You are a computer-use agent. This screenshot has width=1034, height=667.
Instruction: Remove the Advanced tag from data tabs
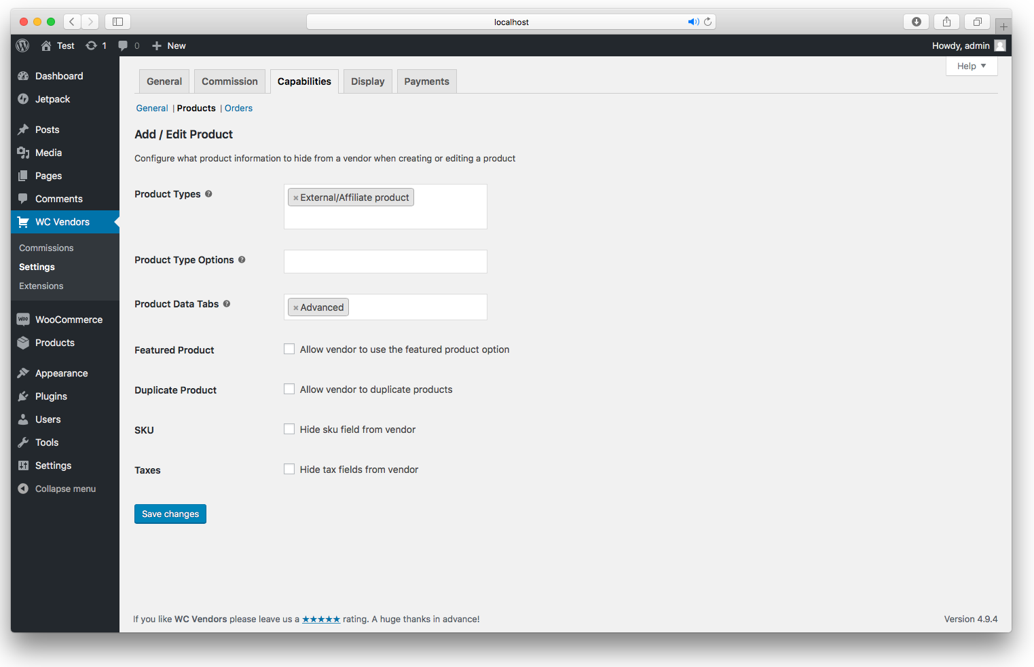tap(295, 308)
